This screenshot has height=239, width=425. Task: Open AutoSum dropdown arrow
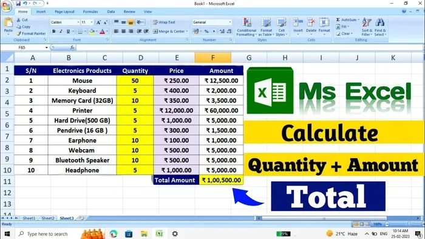point(358,20)
